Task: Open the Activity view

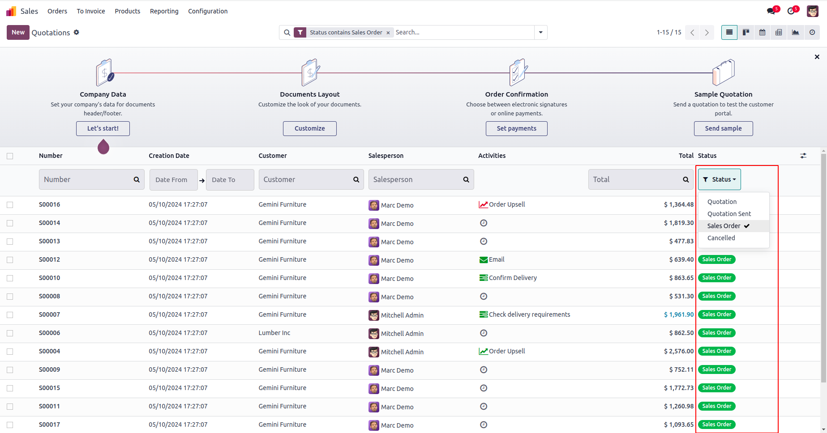Action: coord(812,32)
